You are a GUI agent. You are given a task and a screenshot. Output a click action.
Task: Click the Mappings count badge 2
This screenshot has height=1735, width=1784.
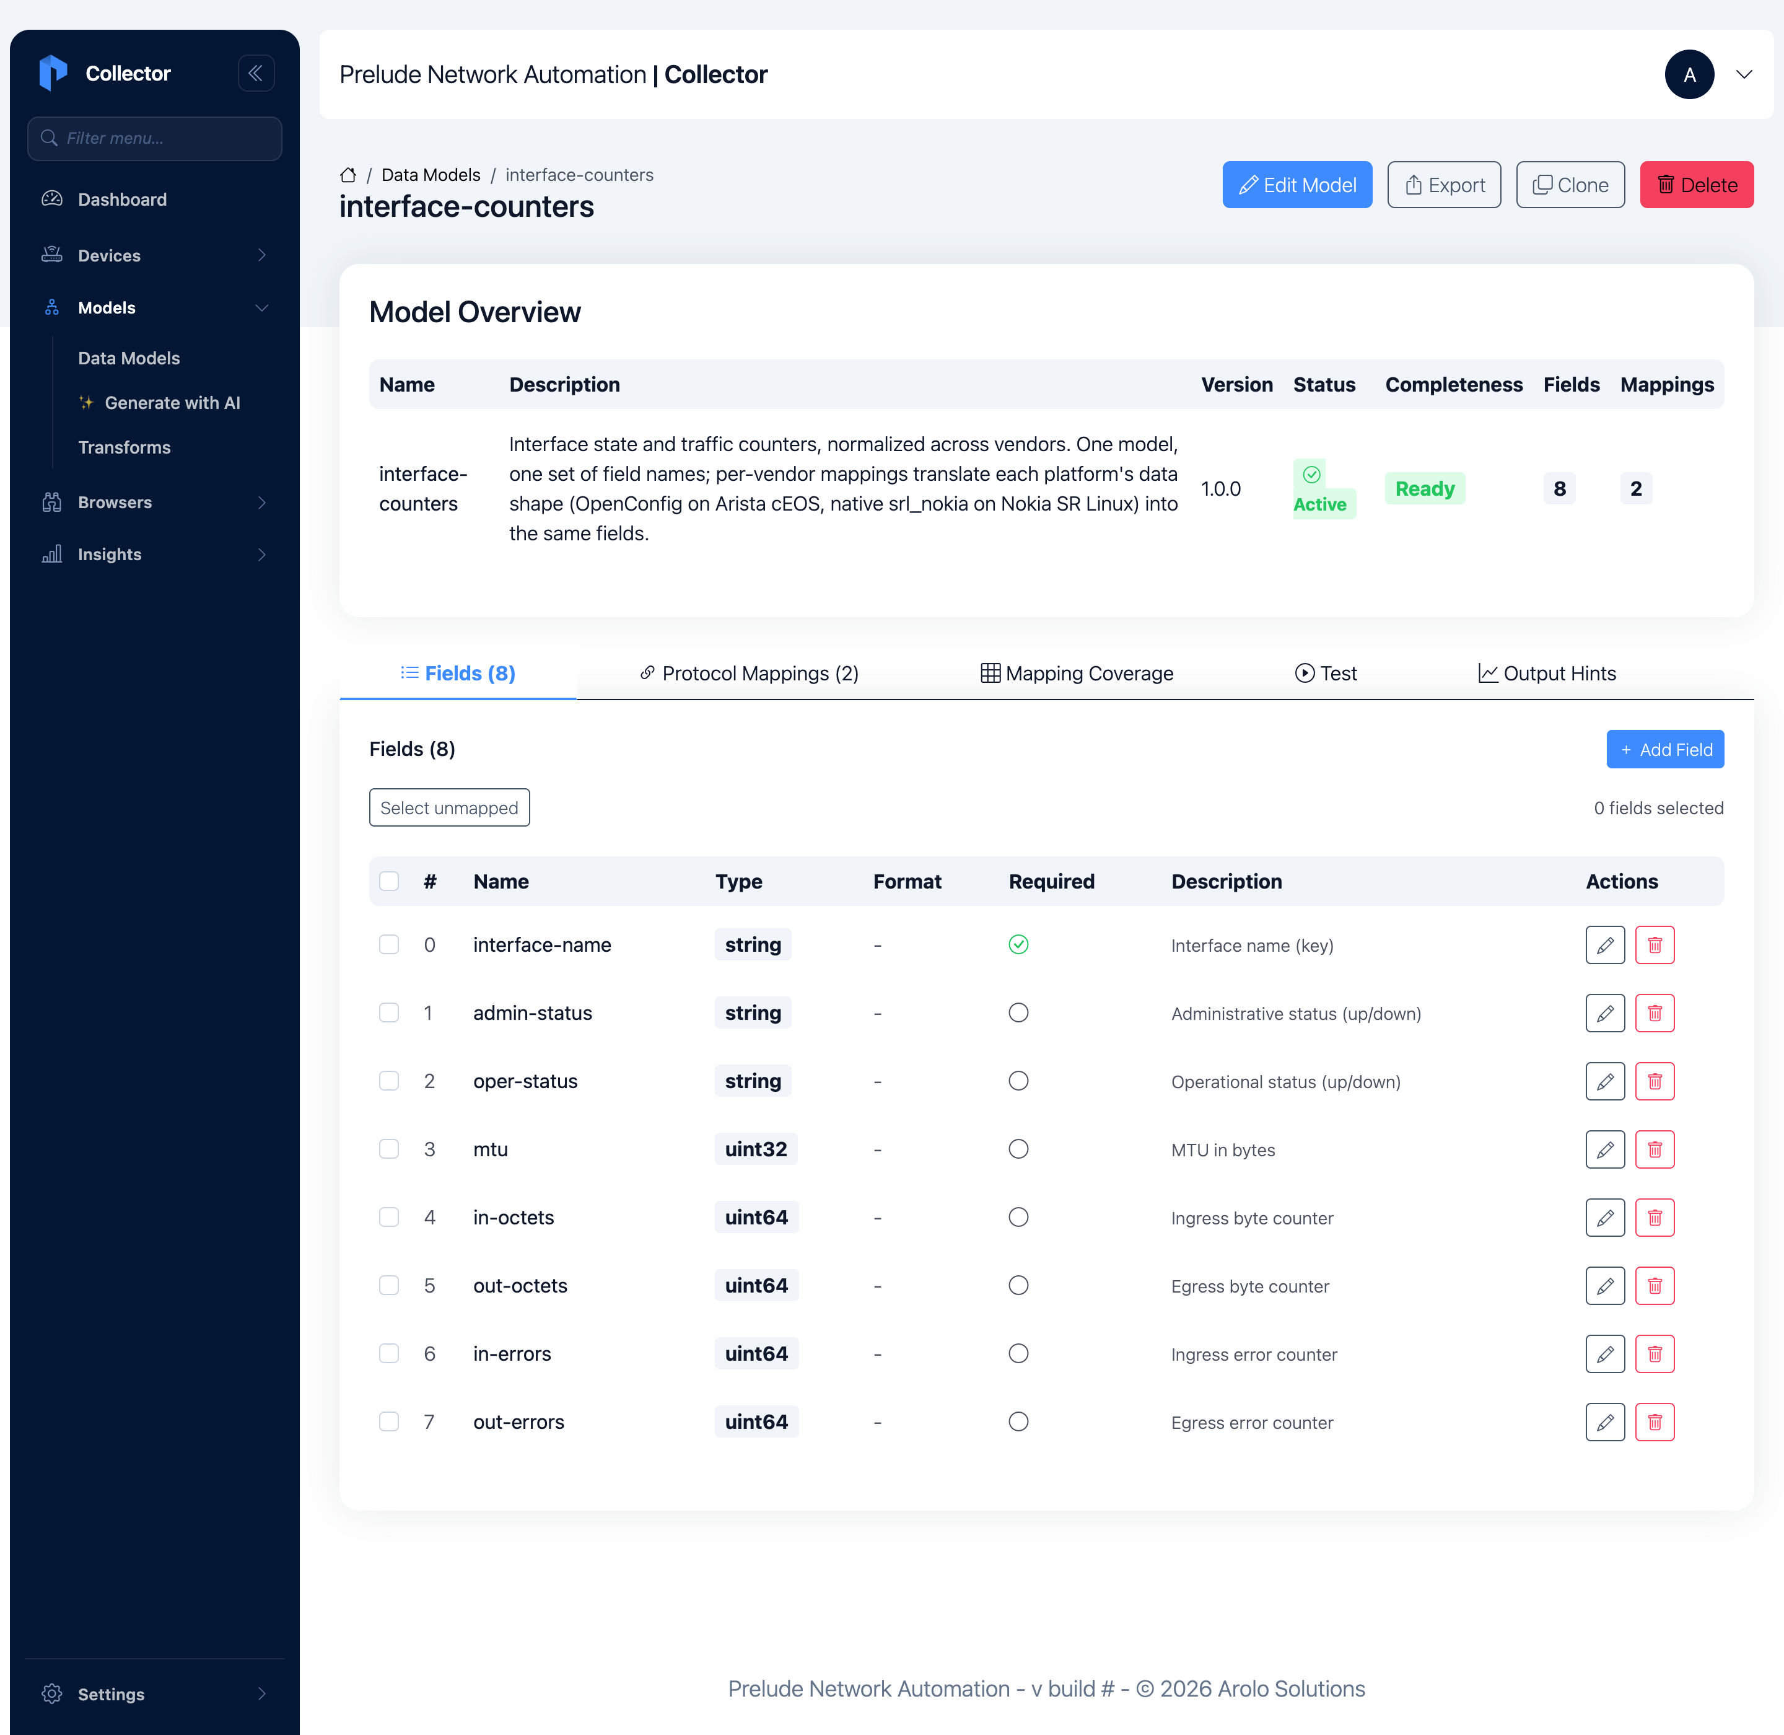tap(1637, 488)
